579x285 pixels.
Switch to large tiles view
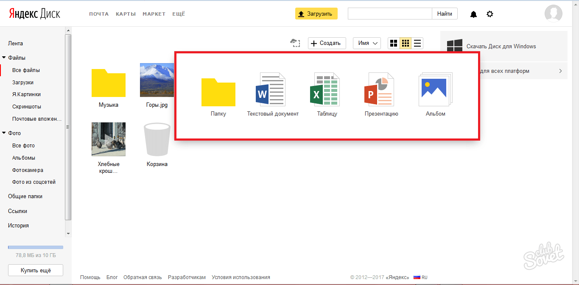tap(394, 43)
